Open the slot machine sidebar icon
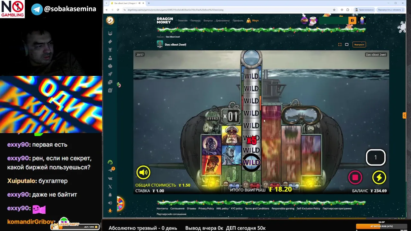The height and width of the screenshot is (231, 411). 110,90
